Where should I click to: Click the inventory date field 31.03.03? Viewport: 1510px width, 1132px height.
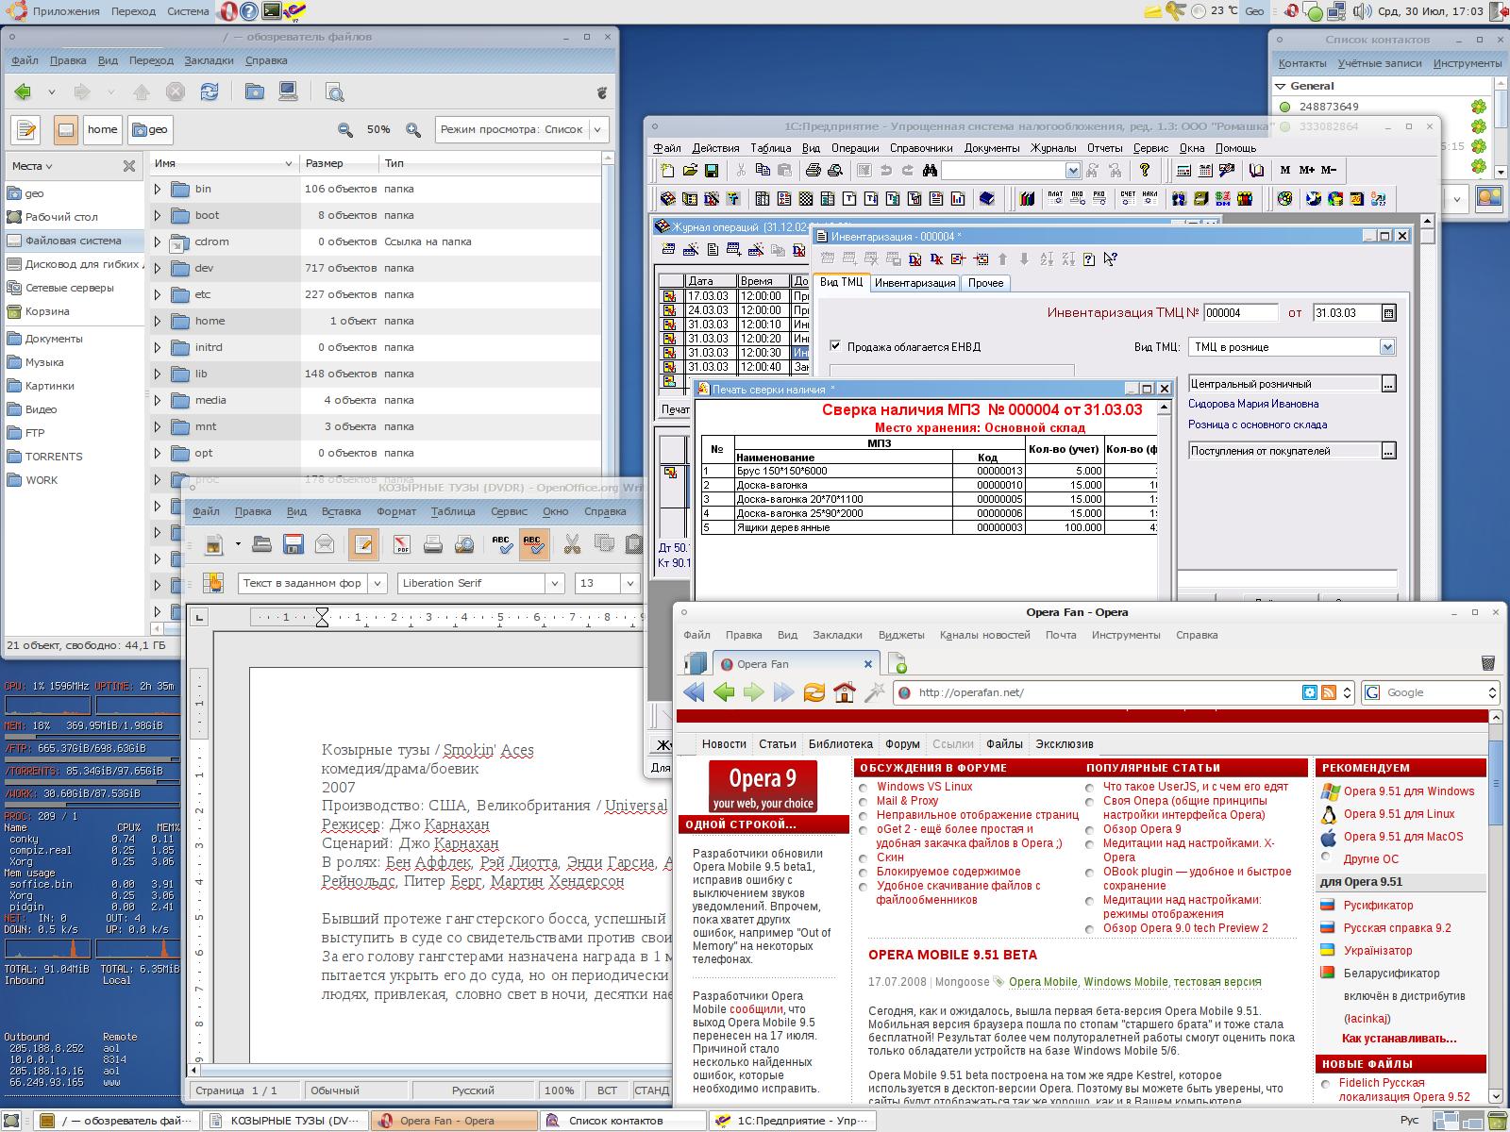click(1346, 313)
